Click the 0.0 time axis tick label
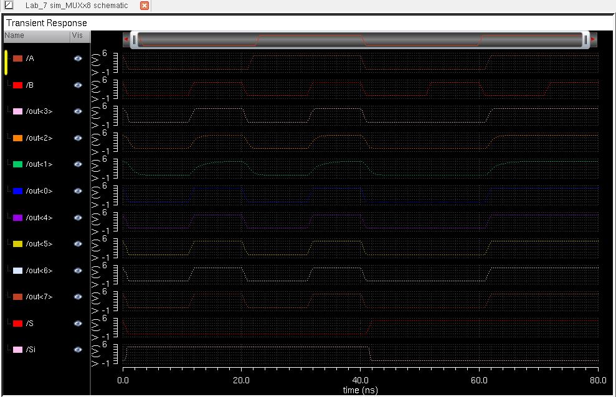 [123, 381]
